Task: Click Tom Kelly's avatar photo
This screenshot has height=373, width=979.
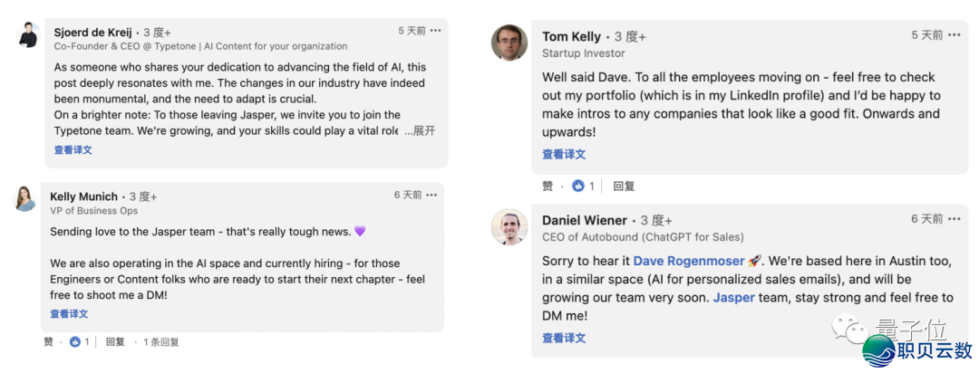Action: point(509,43)
